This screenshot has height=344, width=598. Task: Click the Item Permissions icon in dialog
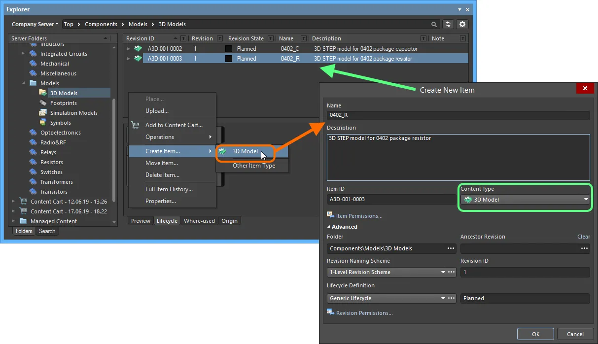331,215
